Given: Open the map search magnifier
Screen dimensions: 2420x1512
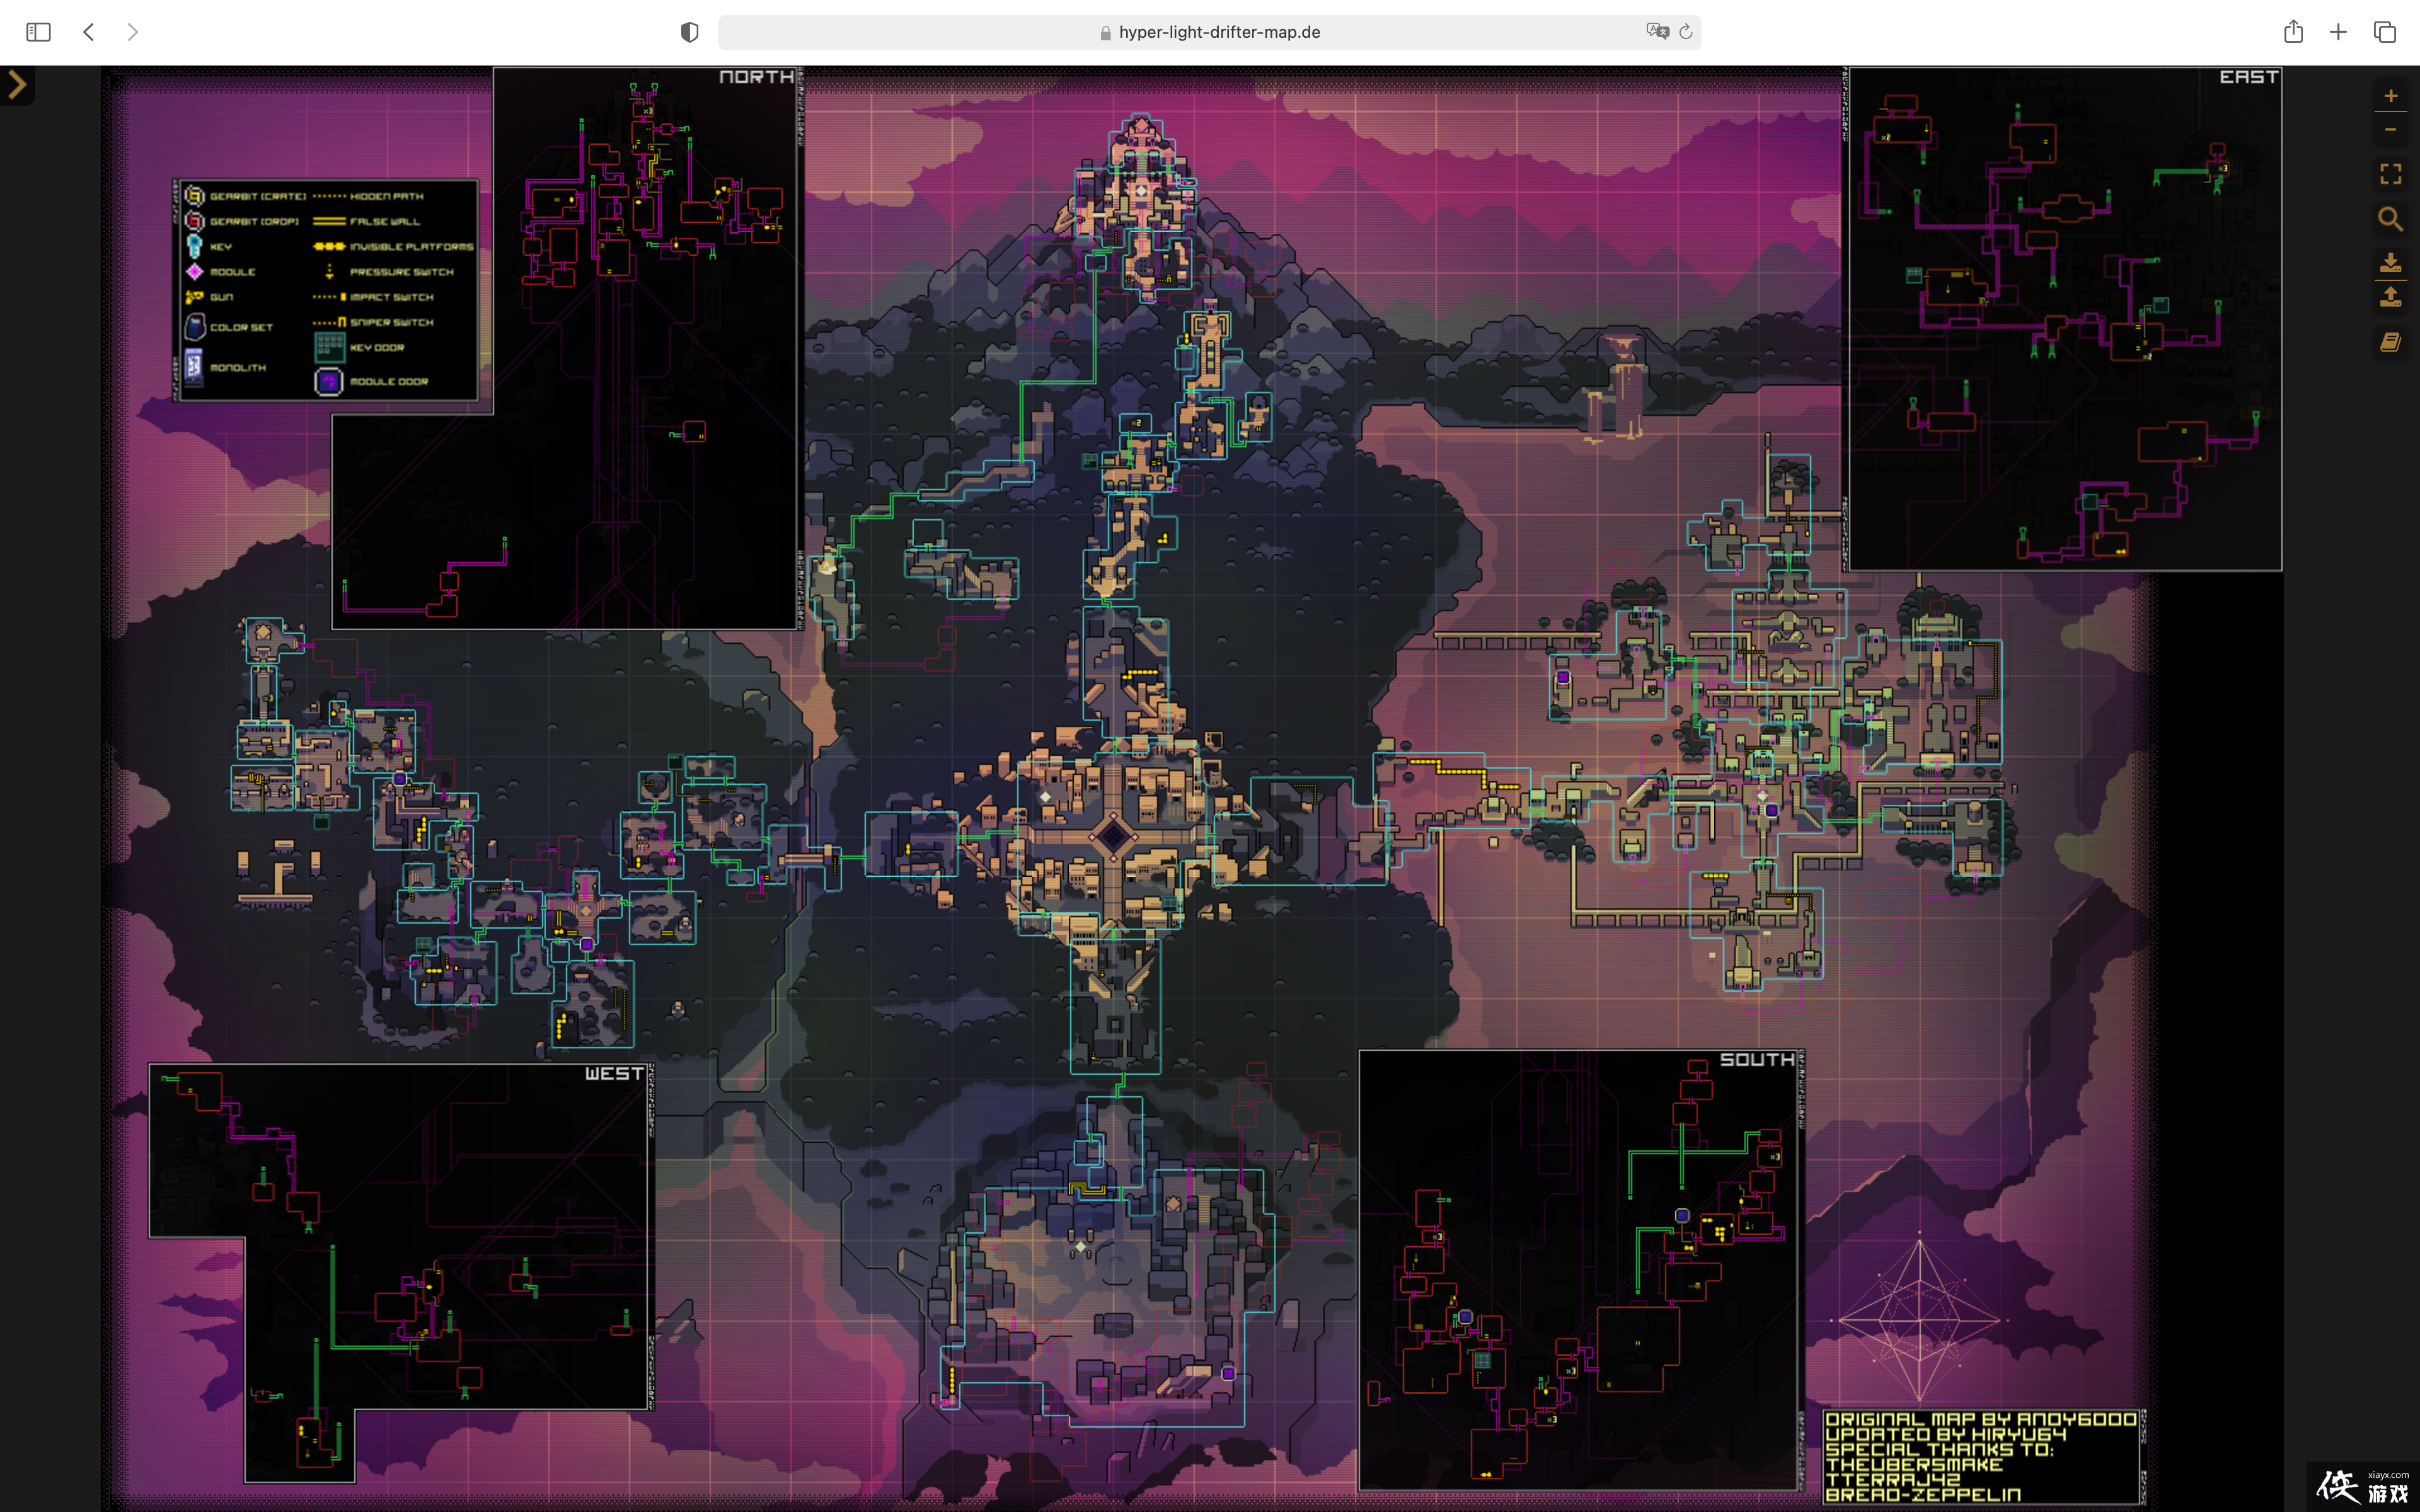Looking at the screenshot, I should point(2390,219).
